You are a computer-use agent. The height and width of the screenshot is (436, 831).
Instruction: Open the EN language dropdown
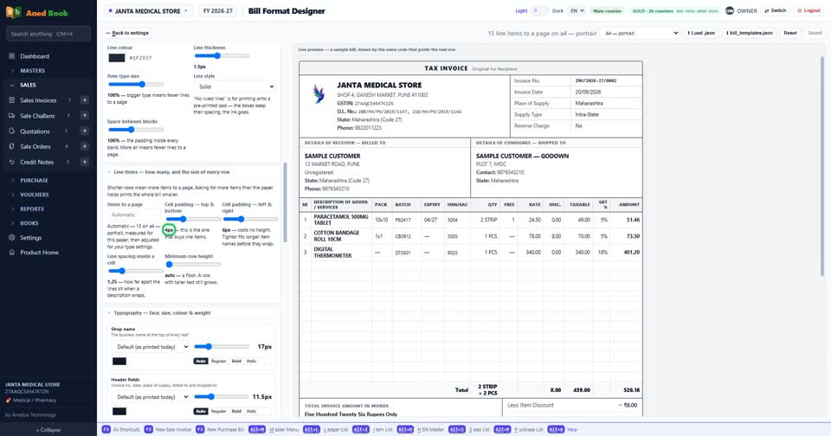577,10
